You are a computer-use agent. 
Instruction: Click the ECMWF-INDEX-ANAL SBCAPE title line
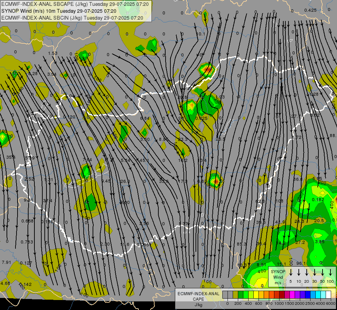tap(75, 4)
